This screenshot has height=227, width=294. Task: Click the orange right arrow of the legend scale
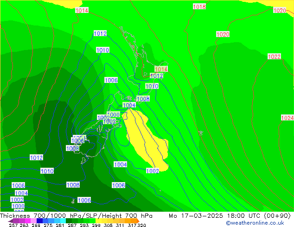tap(138, 221)
